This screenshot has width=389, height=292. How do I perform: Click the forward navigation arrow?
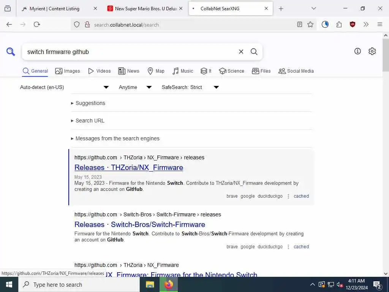tap(23, 24)
